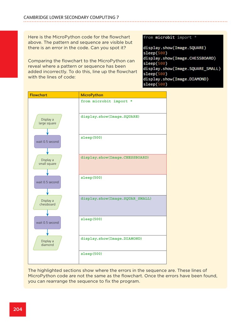Select "display.show(Image.CHESSBOARD)" in the black code block
Viewport: 251px width, 325px height.
point(179,58)
